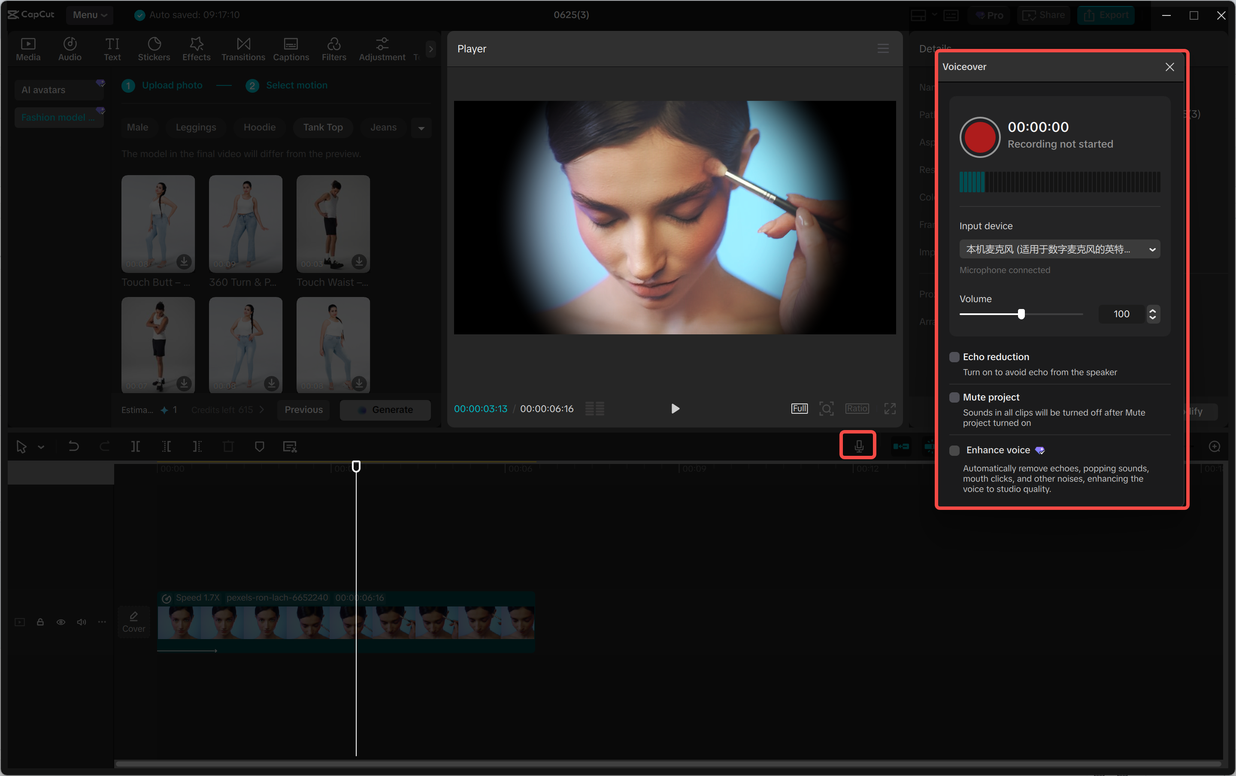Split the clip at the playhead
This screenshot has height=776, width=1236.
tap(135, 446)
